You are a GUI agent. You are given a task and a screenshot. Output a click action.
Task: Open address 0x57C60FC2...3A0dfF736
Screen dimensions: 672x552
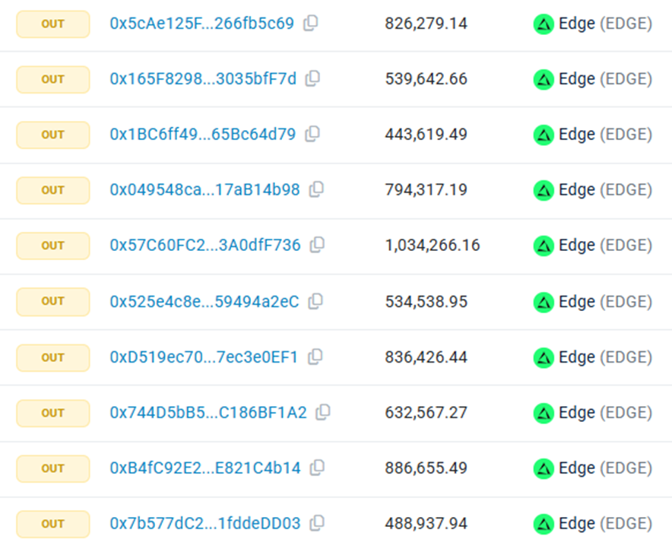click(205, 245)
